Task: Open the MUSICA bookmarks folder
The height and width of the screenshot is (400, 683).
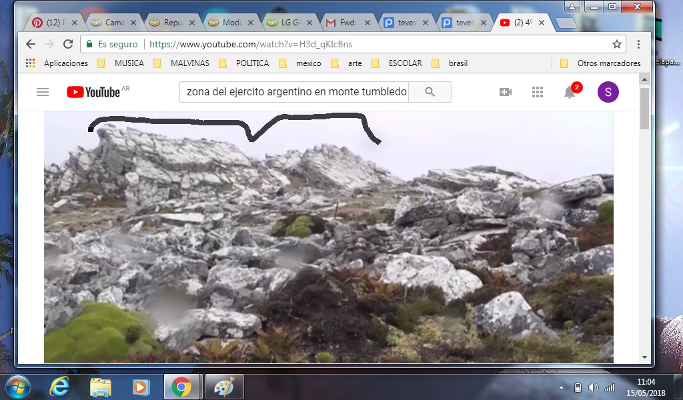Action: point(121,63)
